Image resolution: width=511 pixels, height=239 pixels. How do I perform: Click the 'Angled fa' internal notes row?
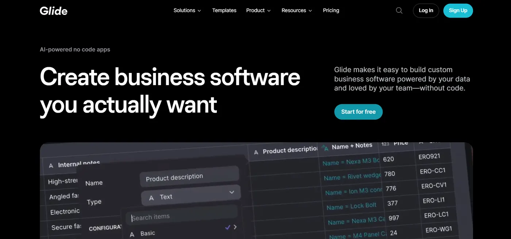64,196
